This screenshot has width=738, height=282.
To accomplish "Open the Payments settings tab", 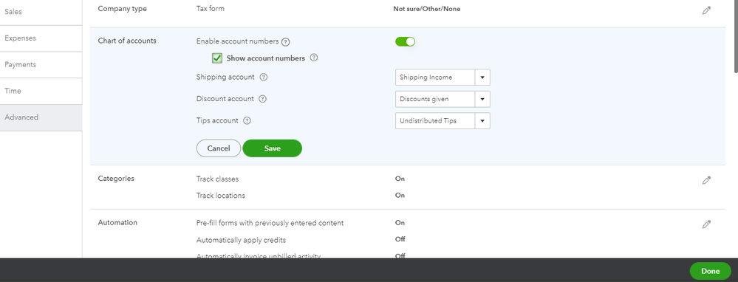I will click(x=41, y=65).
